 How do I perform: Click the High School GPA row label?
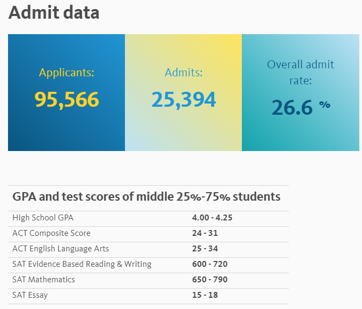coord(43,218)
